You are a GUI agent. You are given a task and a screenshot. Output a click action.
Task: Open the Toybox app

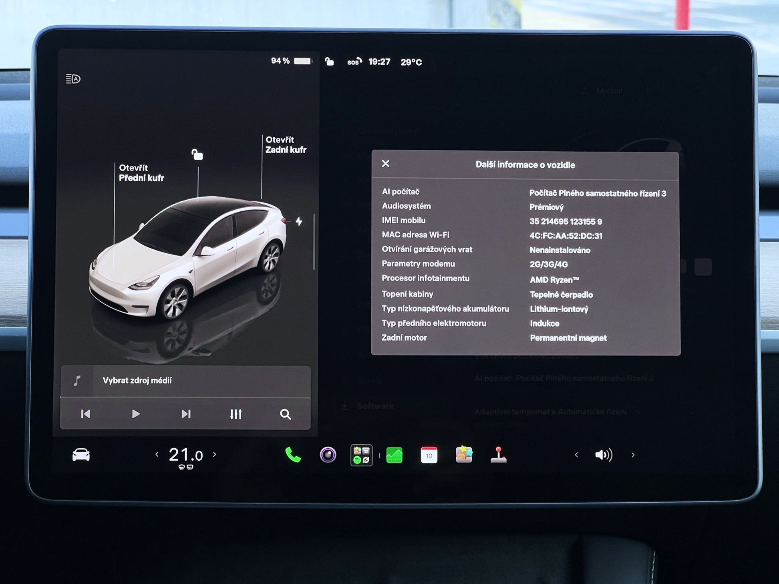pyautogui.click(x=464, y=455)
